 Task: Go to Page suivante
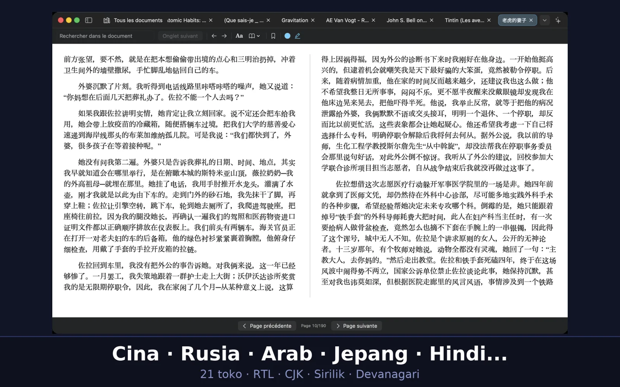(x=356, y=326)
